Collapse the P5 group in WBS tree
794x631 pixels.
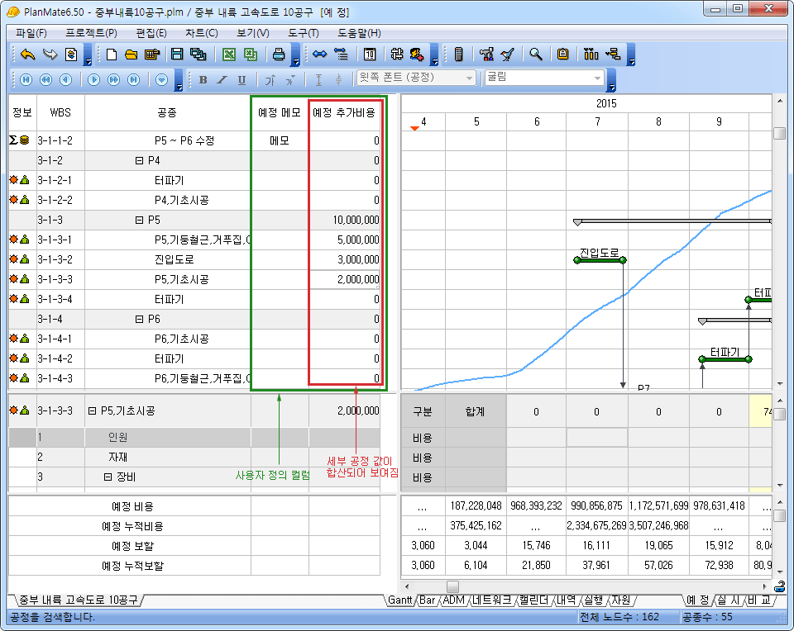tap(139, 221)
